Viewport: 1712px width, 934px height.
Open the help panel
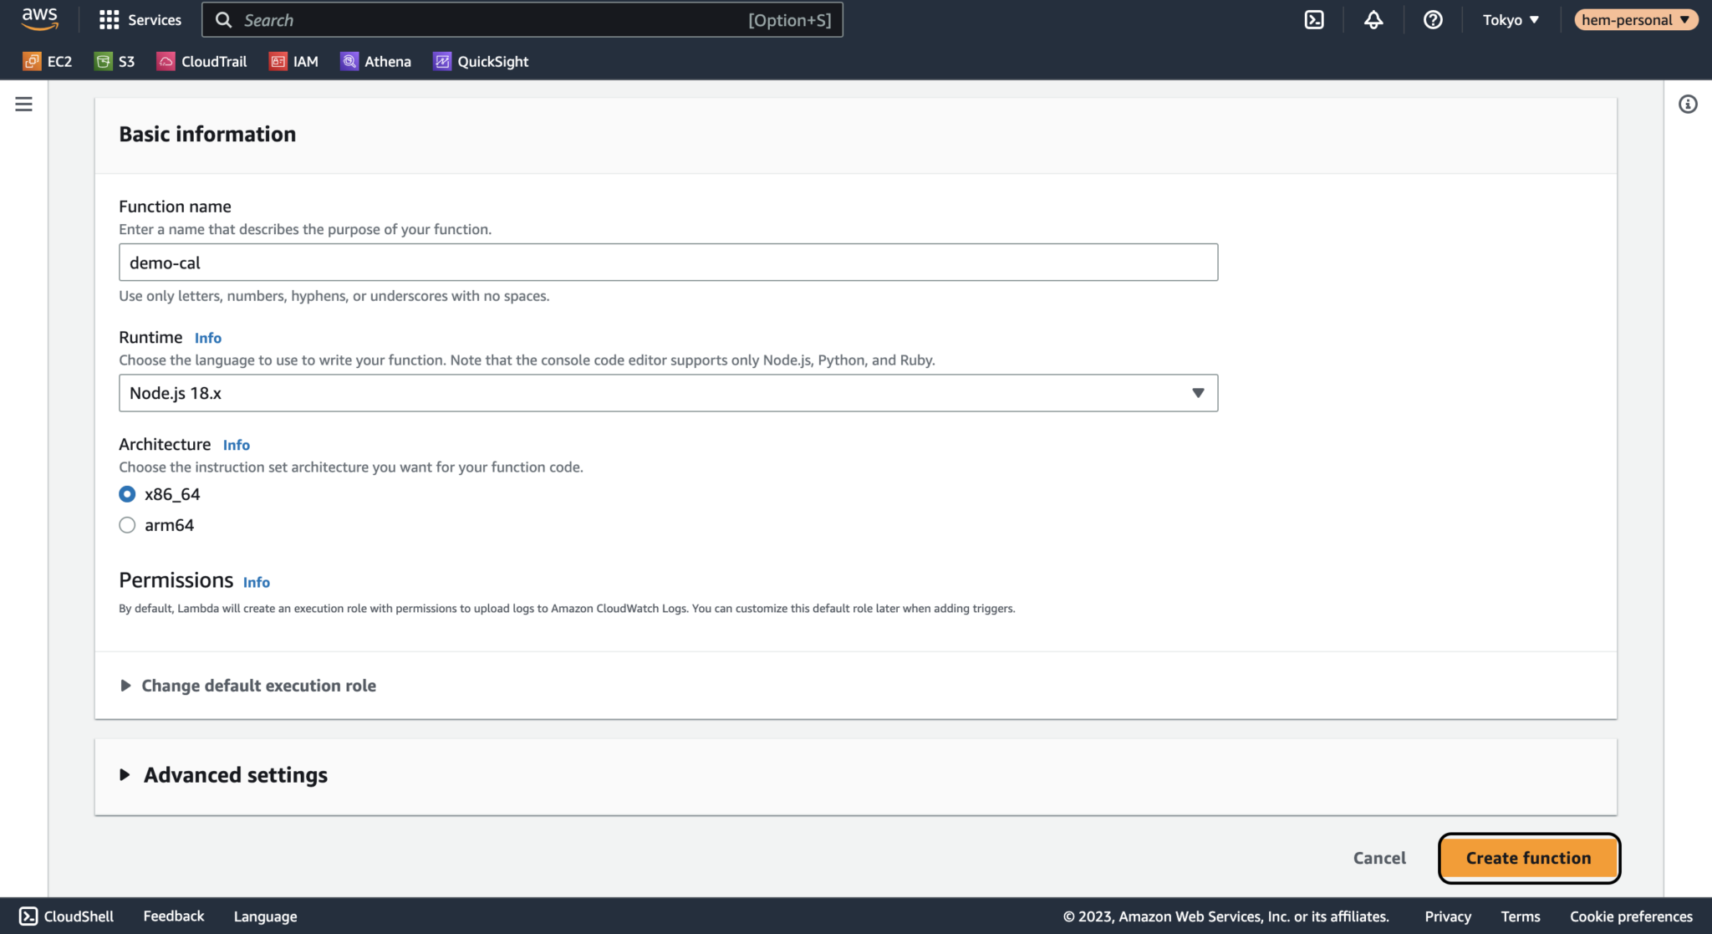1433,19
